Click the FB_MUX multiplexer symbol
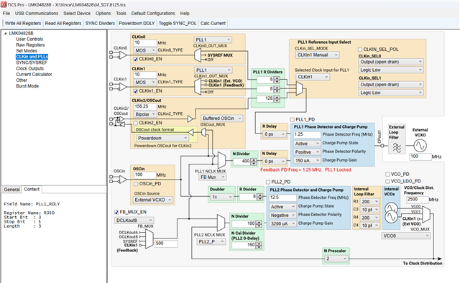 149,238
